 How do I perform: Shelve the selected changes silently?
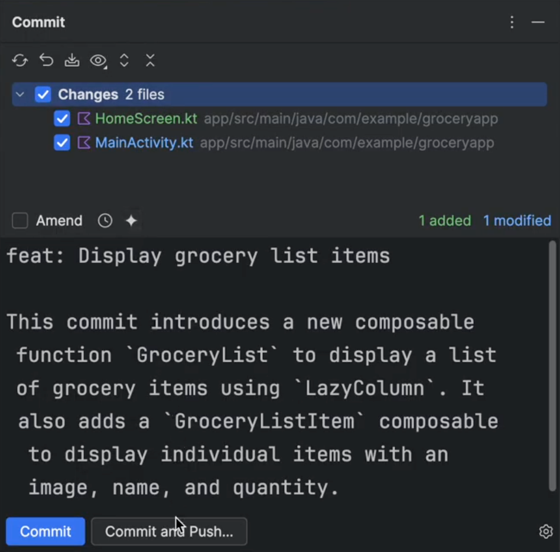pyautogui.click(x=72, y=60)
